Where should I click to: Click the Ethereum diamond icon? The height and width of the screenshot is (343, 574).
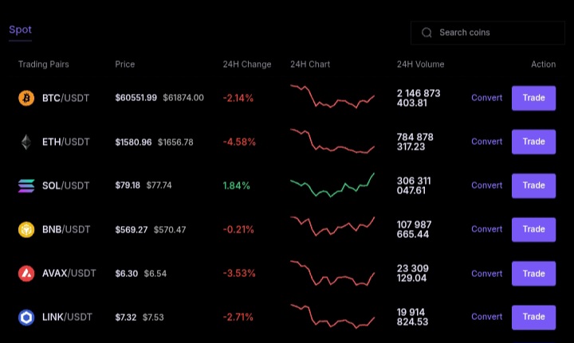pos(26,142)
